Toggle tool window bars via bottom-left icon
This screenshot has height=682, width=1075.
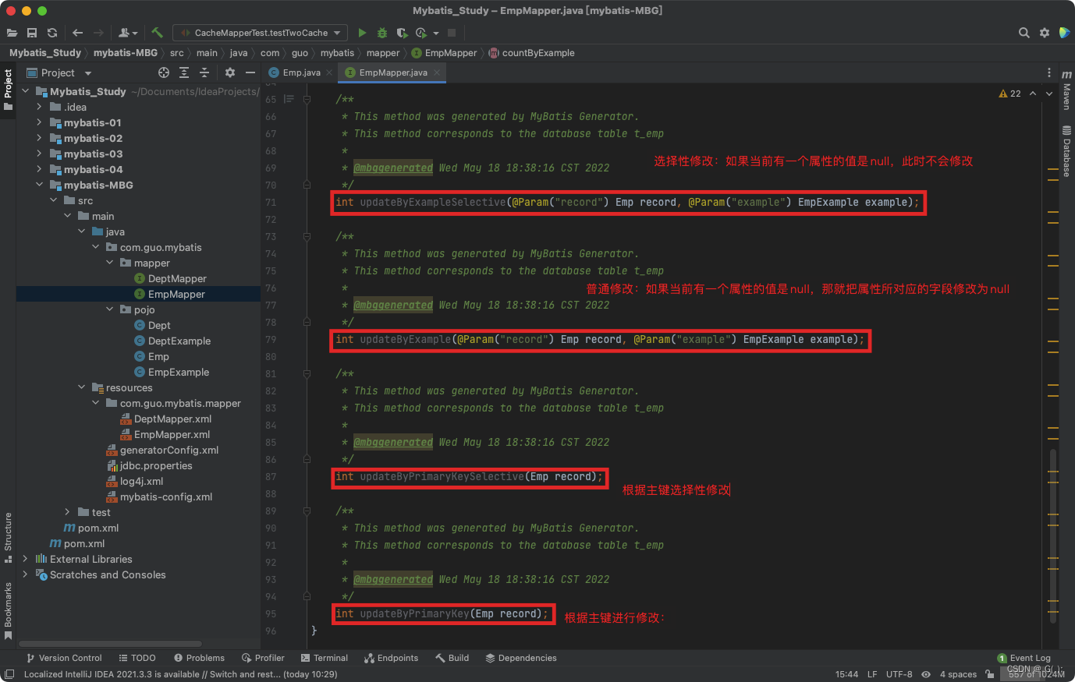point(9,674)
